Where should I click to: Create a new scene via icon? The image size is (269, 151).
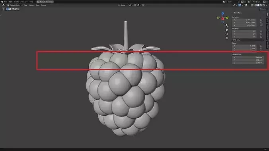(242, 2)
